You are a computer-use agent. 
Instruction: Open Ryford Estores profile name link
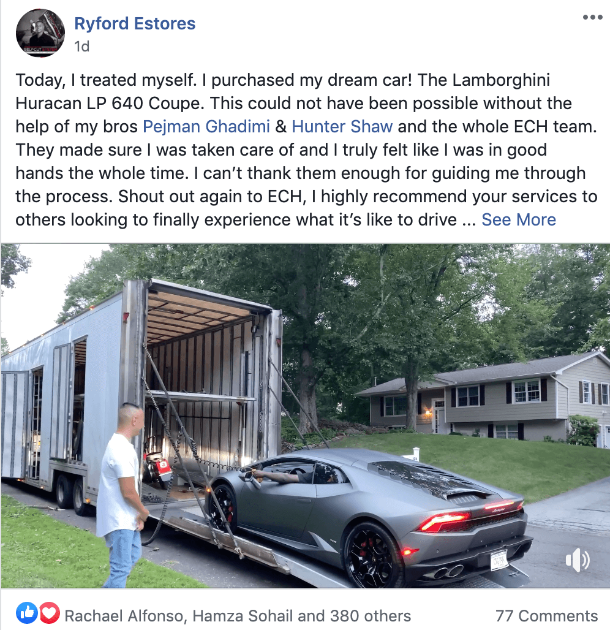tap(135, 23)
